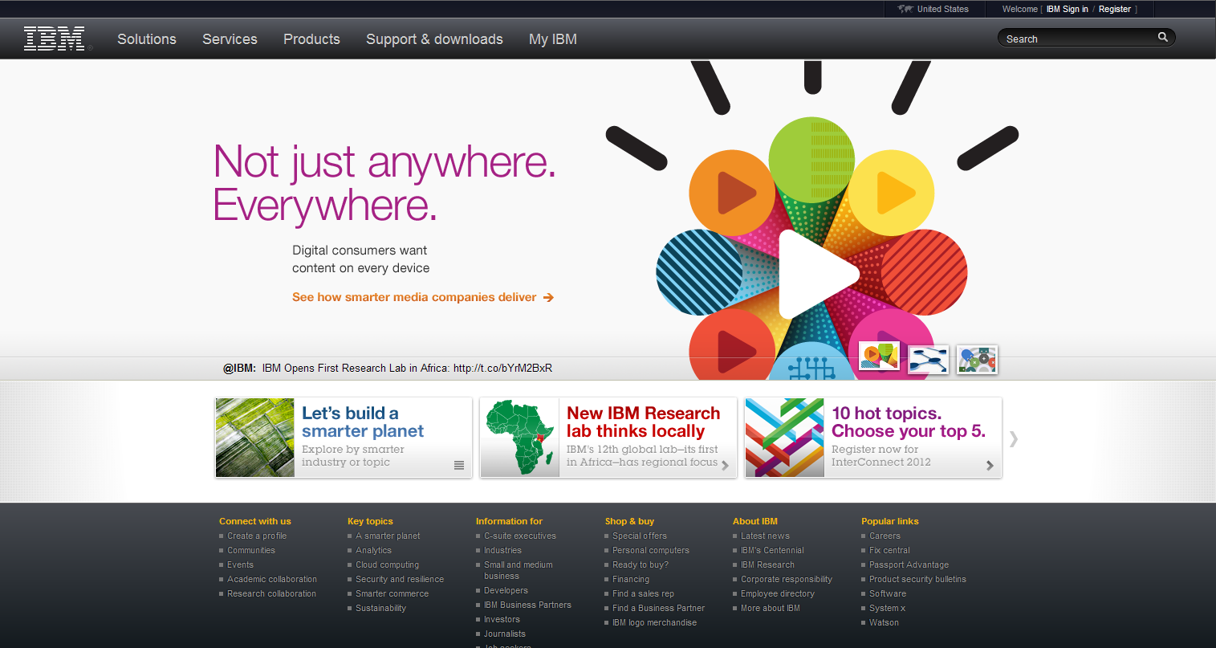Screen dimensions: 1216x648
Task: Open Sustainability link
Action: (x=381, y=608)
